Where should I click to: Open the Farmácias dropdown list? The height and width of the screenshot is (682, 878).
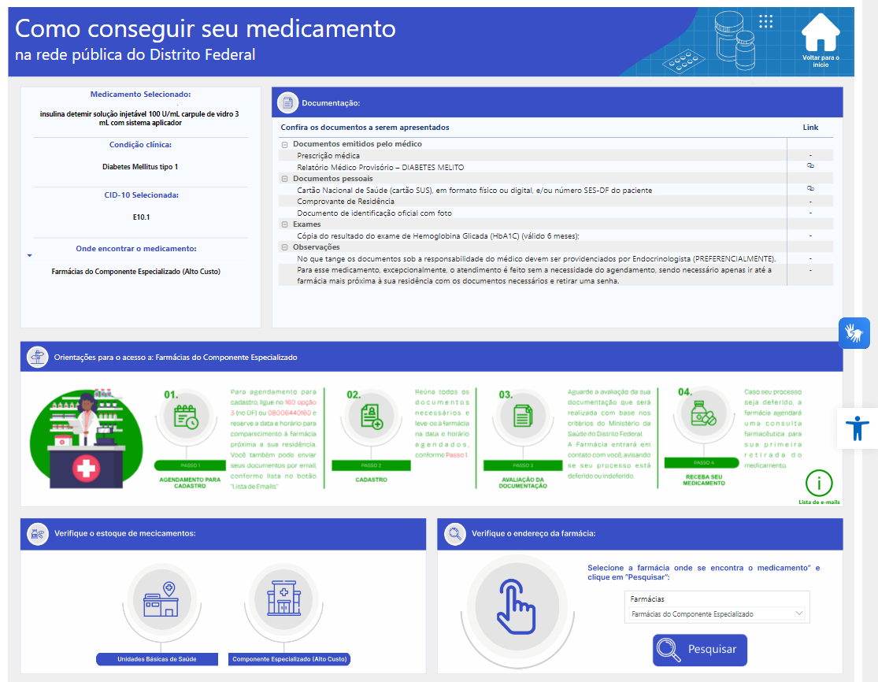pyautogui.click(x=717, y=613)
